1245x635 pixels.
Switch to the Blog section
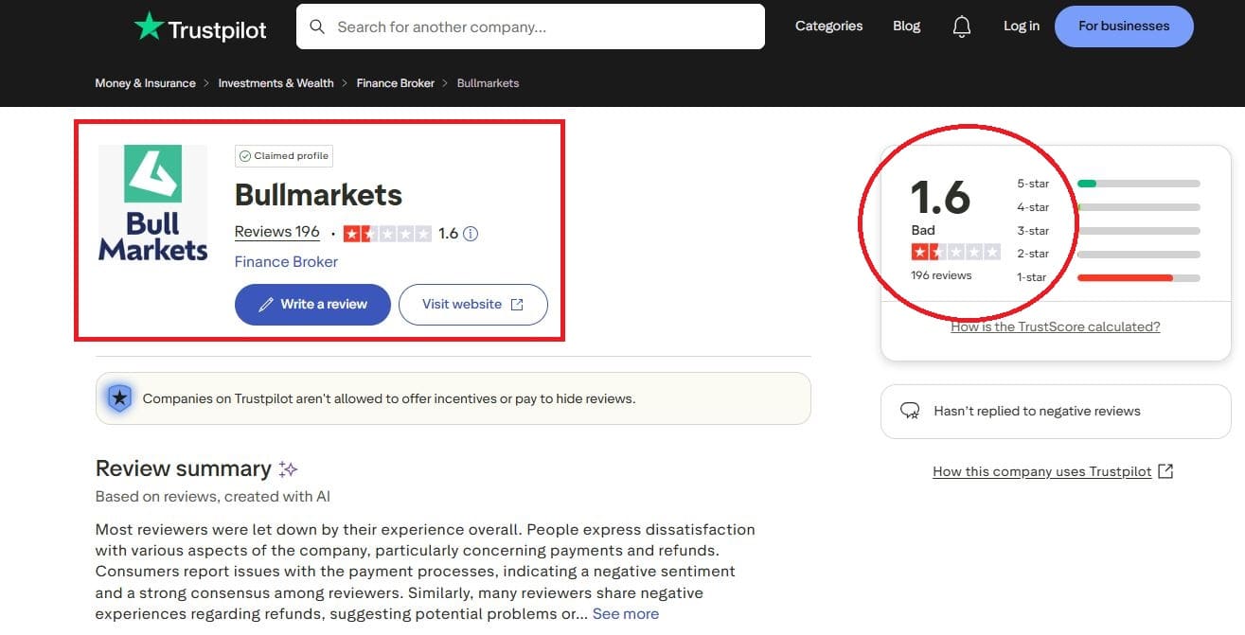point(905,26)
